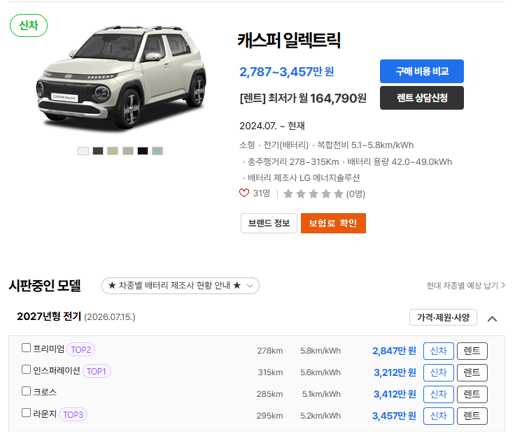Image resolution: width=522 pixels, height=436 pixels.
Task: Click the 신차 green badge
Action: [29, 26]
